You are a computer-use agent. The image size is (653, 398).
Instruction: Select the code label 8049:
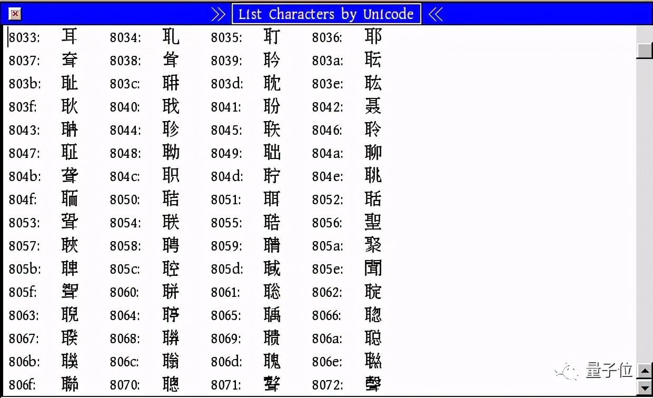click(226, 153)
